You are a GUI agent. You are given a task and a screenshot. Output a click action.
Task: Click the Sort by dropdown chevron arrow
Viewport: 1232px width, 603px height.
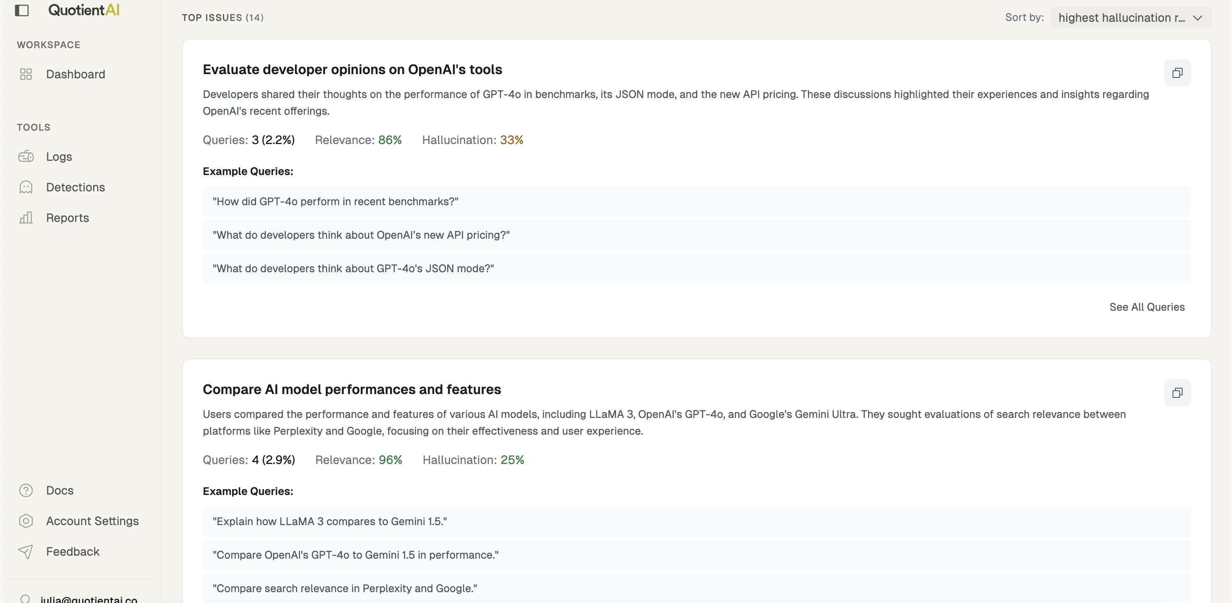tap(1198, 18)
